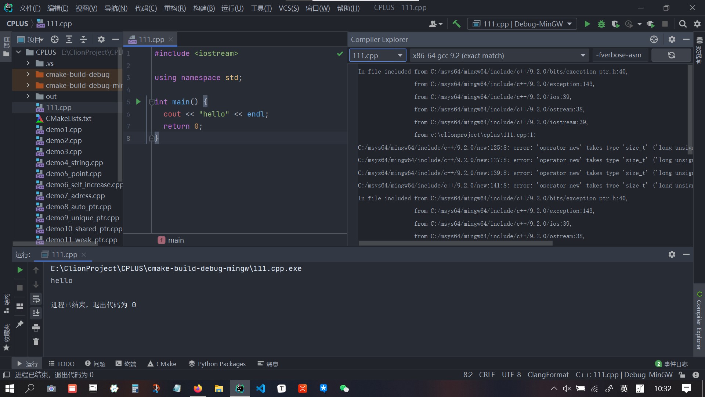Click the Debug bug icon
The height and width of the screenshot is (397, 705).
[601, 24]
